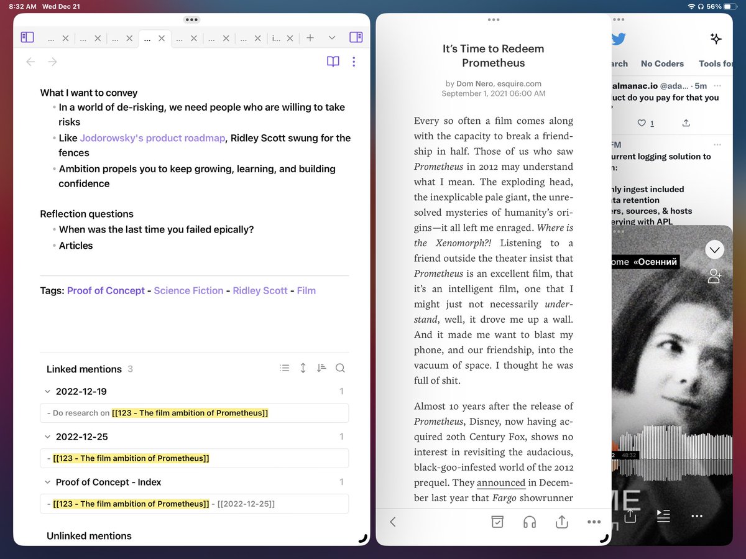Viewport: 746px width, 559px height.
Task: Listen to the article with headphones icon
Action: (x=530, y=522)
